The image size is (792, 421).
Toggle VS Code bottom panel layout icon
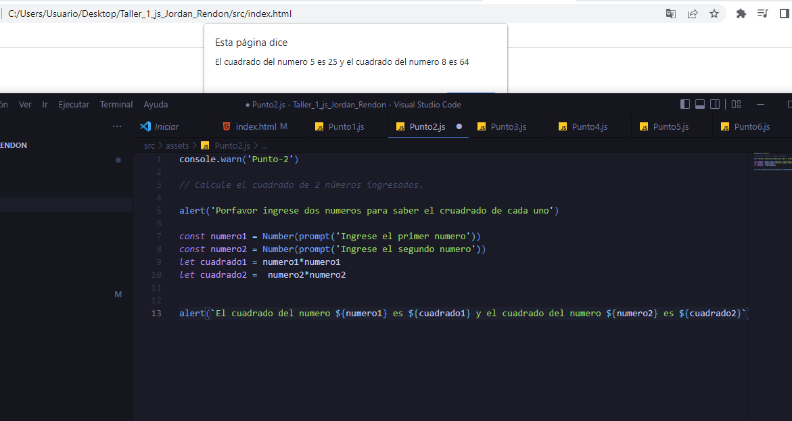click(x=700, y=104)
